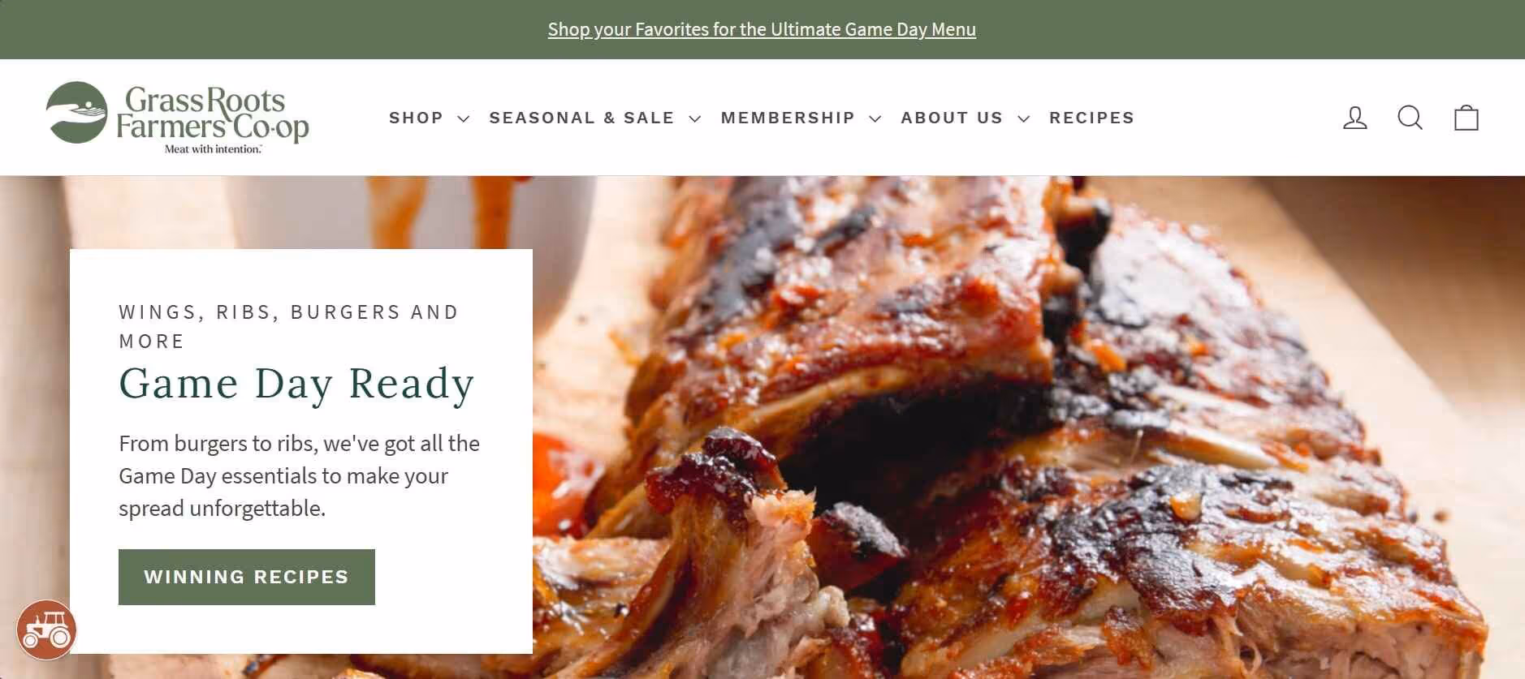This screenshot has width=1525, height=679.
Task: Open the search magnifier icon
Action: 1410,118
